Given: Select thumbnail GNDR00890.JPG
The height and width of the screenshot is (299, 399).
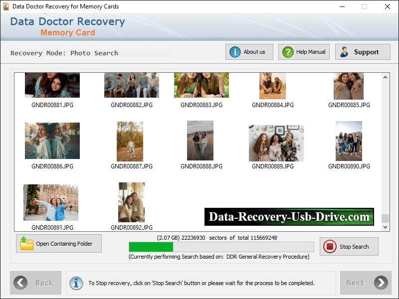Looking at the screenshot, I should point(349,141).
